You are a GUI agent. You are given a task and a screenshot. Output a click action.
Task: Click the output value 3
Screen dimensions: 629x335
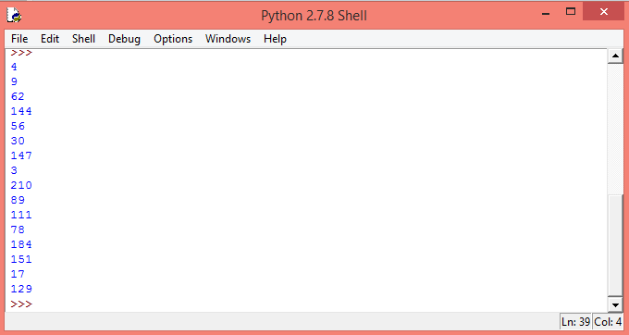[14, 170]
